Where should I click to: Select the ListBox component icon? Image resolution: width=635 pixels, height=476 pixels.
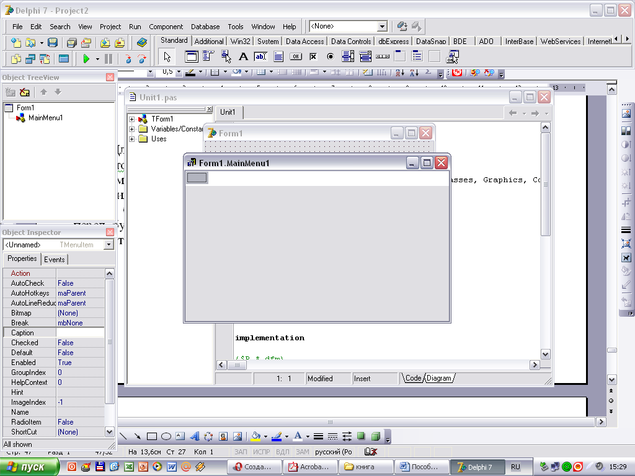pos(348,56)
